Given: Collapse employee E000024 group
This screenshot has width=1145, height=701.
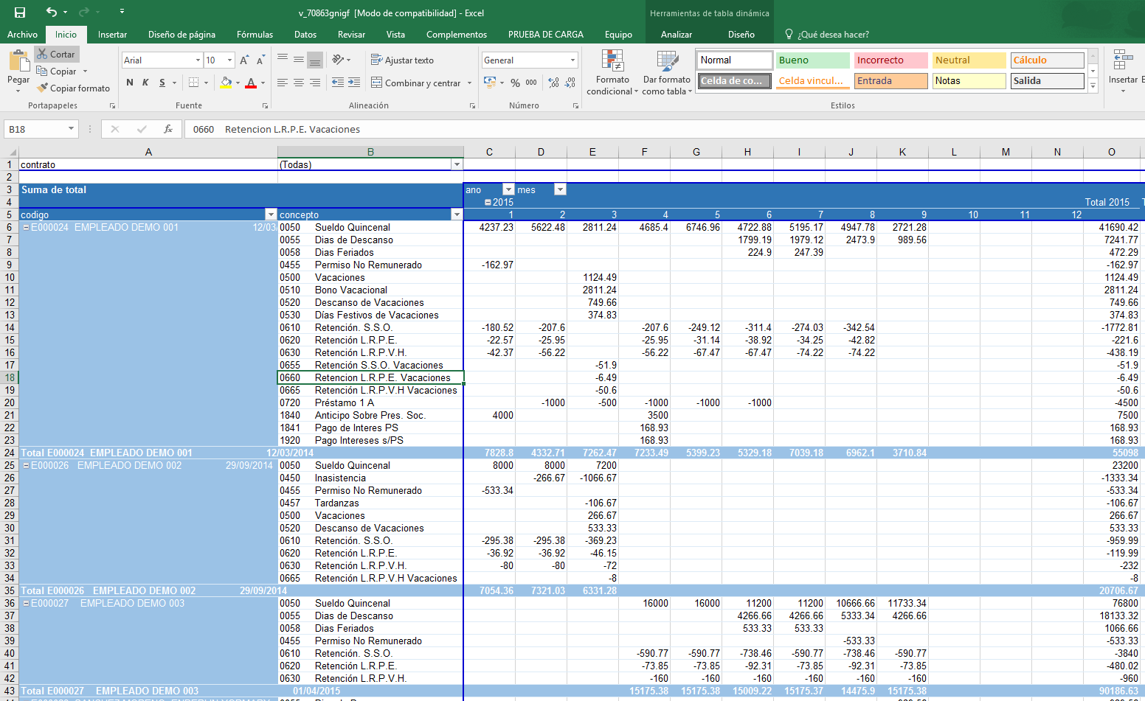Looking at the screenshot, I should [x=26, y=227].
